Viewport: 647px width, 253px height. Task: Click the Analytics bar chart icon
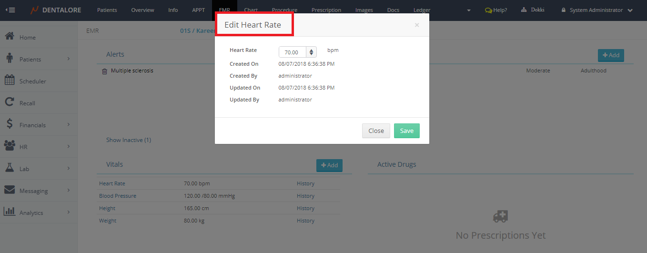point(9,212)
